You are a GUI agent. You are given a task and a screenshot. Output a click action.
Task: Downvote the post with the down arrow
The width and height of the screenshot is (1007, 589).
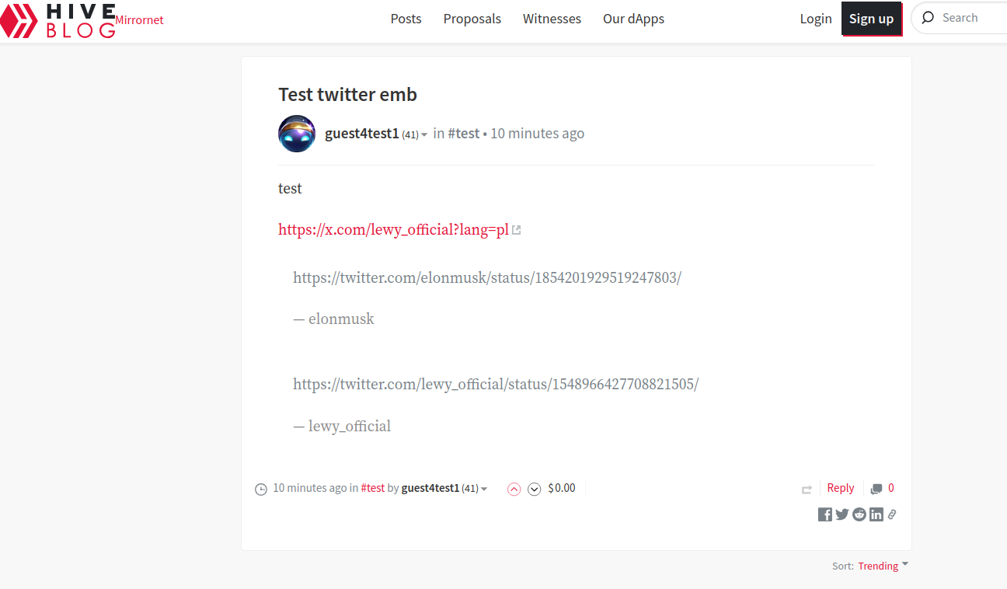[534, 489]
